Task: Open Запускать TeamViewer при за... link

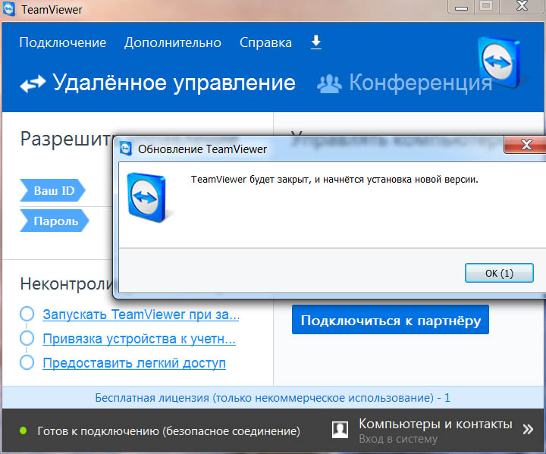Action: pos(141,315)
